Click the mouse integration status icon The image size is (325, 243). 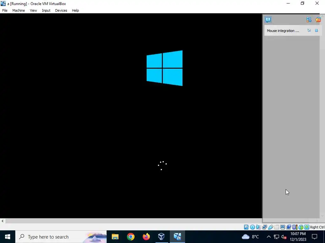point(301,227)
